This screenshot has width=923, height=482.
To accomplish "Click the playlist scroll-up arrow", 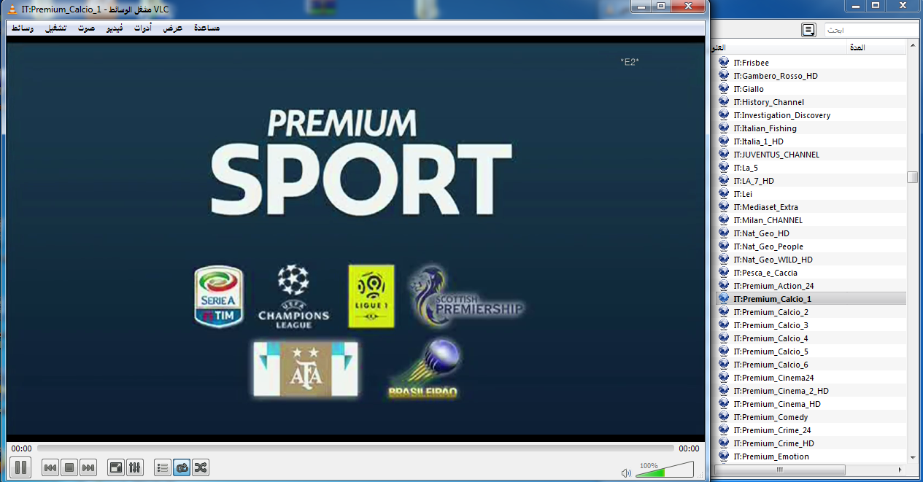I will point(912,47).
